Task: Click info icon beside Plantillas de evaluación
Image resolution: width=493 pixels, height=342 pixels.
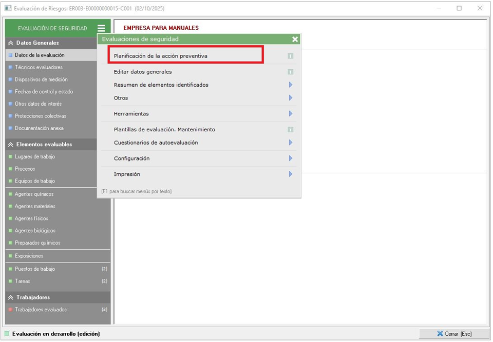Action: pos(290,130)
